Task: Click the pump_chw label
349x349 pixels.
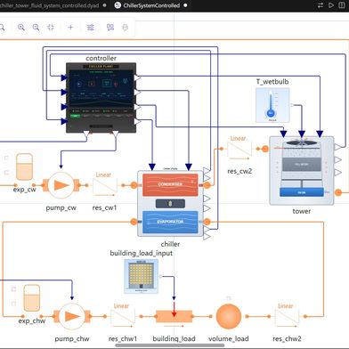Action: click(72, 338)
